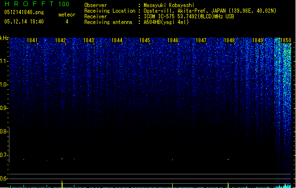
Task: Click the meteor label
Action: [x=67, y=15]
